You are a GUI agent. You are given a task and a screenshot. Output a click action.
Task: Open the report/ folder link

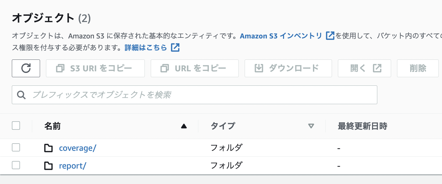[x=72, y=166]
